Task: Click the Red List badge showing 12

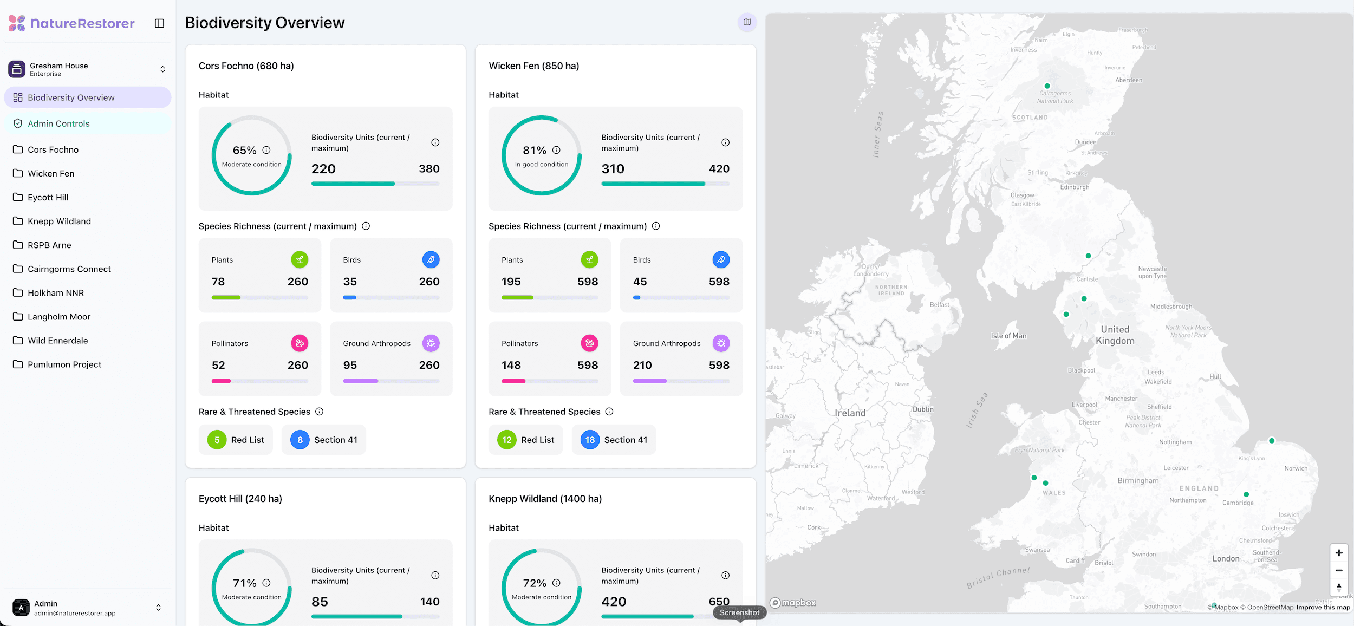Action: (526, 440)
